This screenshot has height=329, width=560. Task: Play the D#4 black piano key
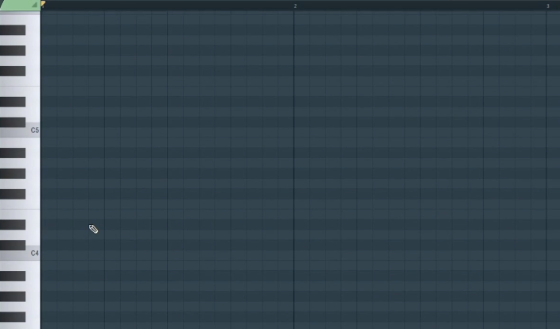13,225
